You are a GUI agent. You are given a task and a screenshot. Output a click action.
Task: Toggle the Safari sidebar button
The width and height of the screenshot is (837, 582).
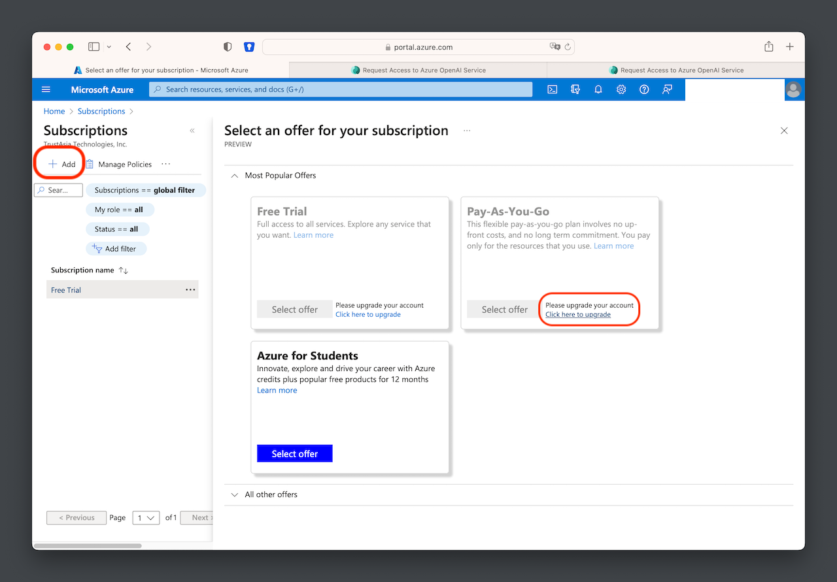pos(94,47)
